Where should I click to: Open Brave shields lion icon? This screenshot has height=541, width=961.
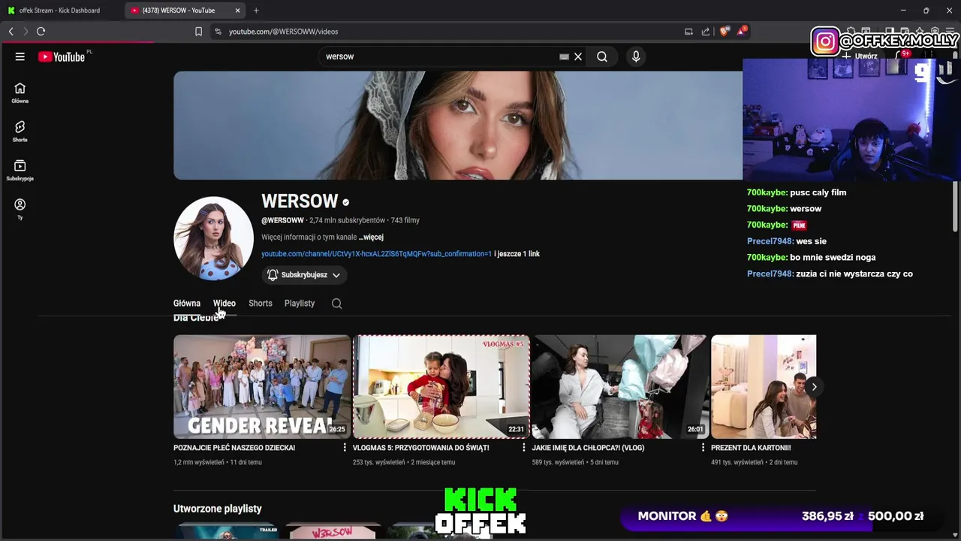point(724,32)
